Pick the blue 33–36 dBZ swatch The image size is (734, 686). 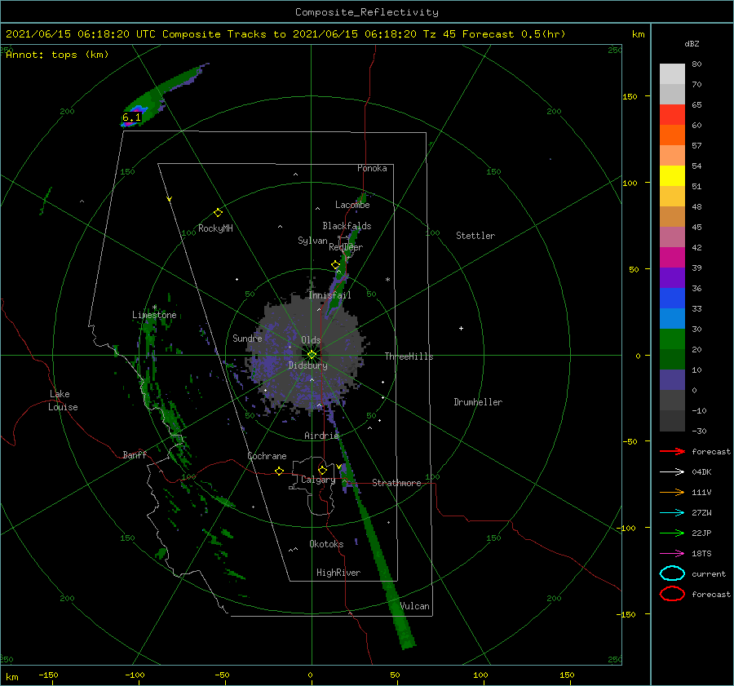pos(672,299)
